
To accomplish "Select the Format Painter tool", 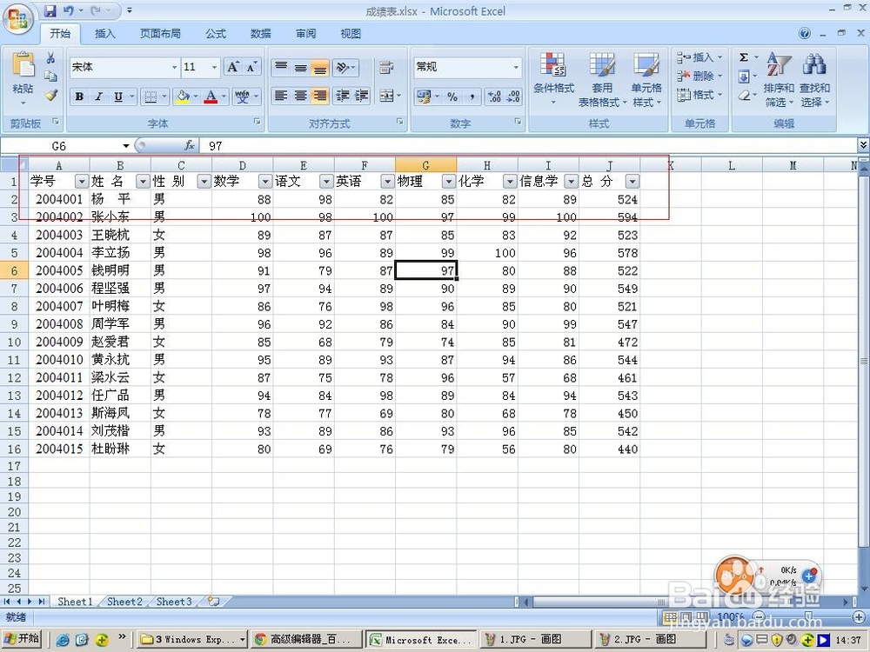I will coord(50,96).
